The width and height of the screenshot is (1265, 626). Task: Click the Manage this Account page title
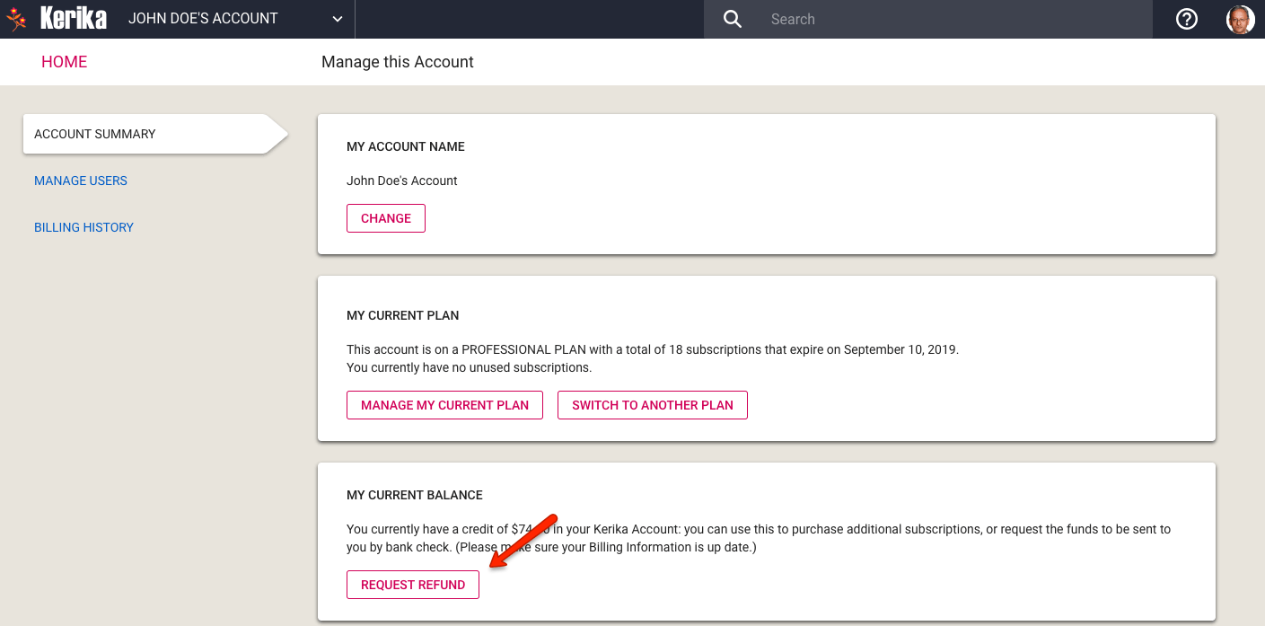pos(398,62)
